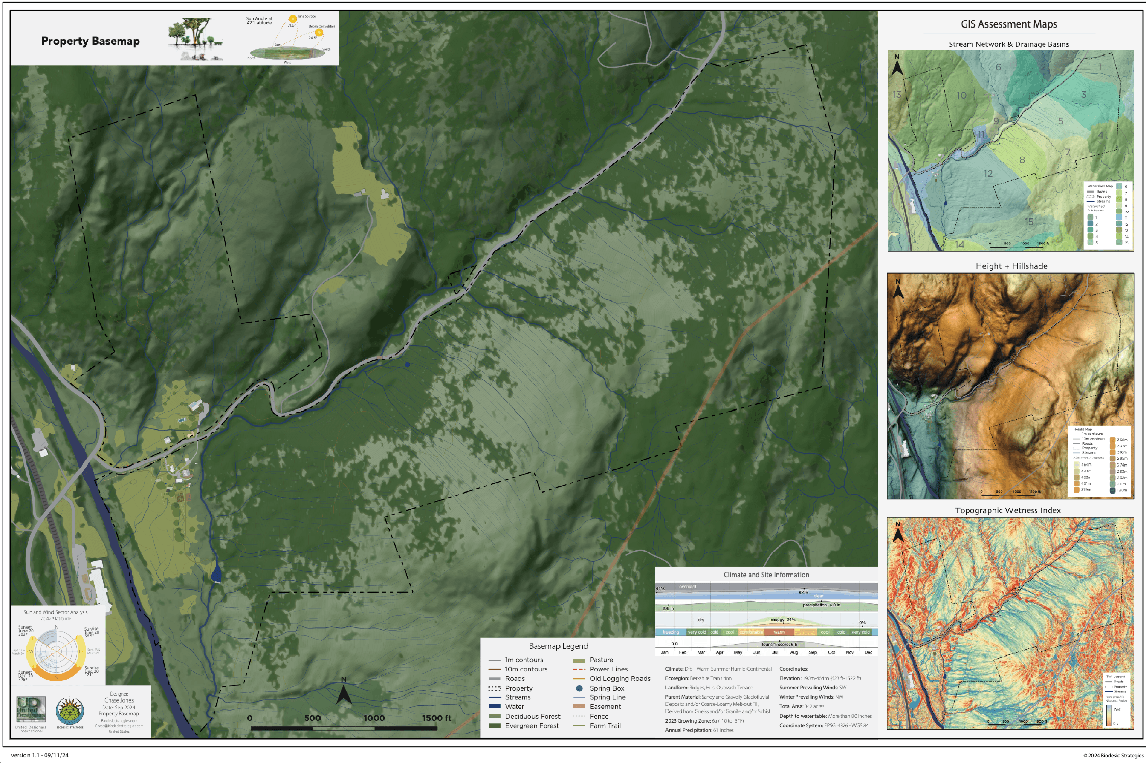Screen dimensions: 1147x765
Task: Click the Climate and Site Information chart
Action: pyautogui.click(x=766, y=617)
